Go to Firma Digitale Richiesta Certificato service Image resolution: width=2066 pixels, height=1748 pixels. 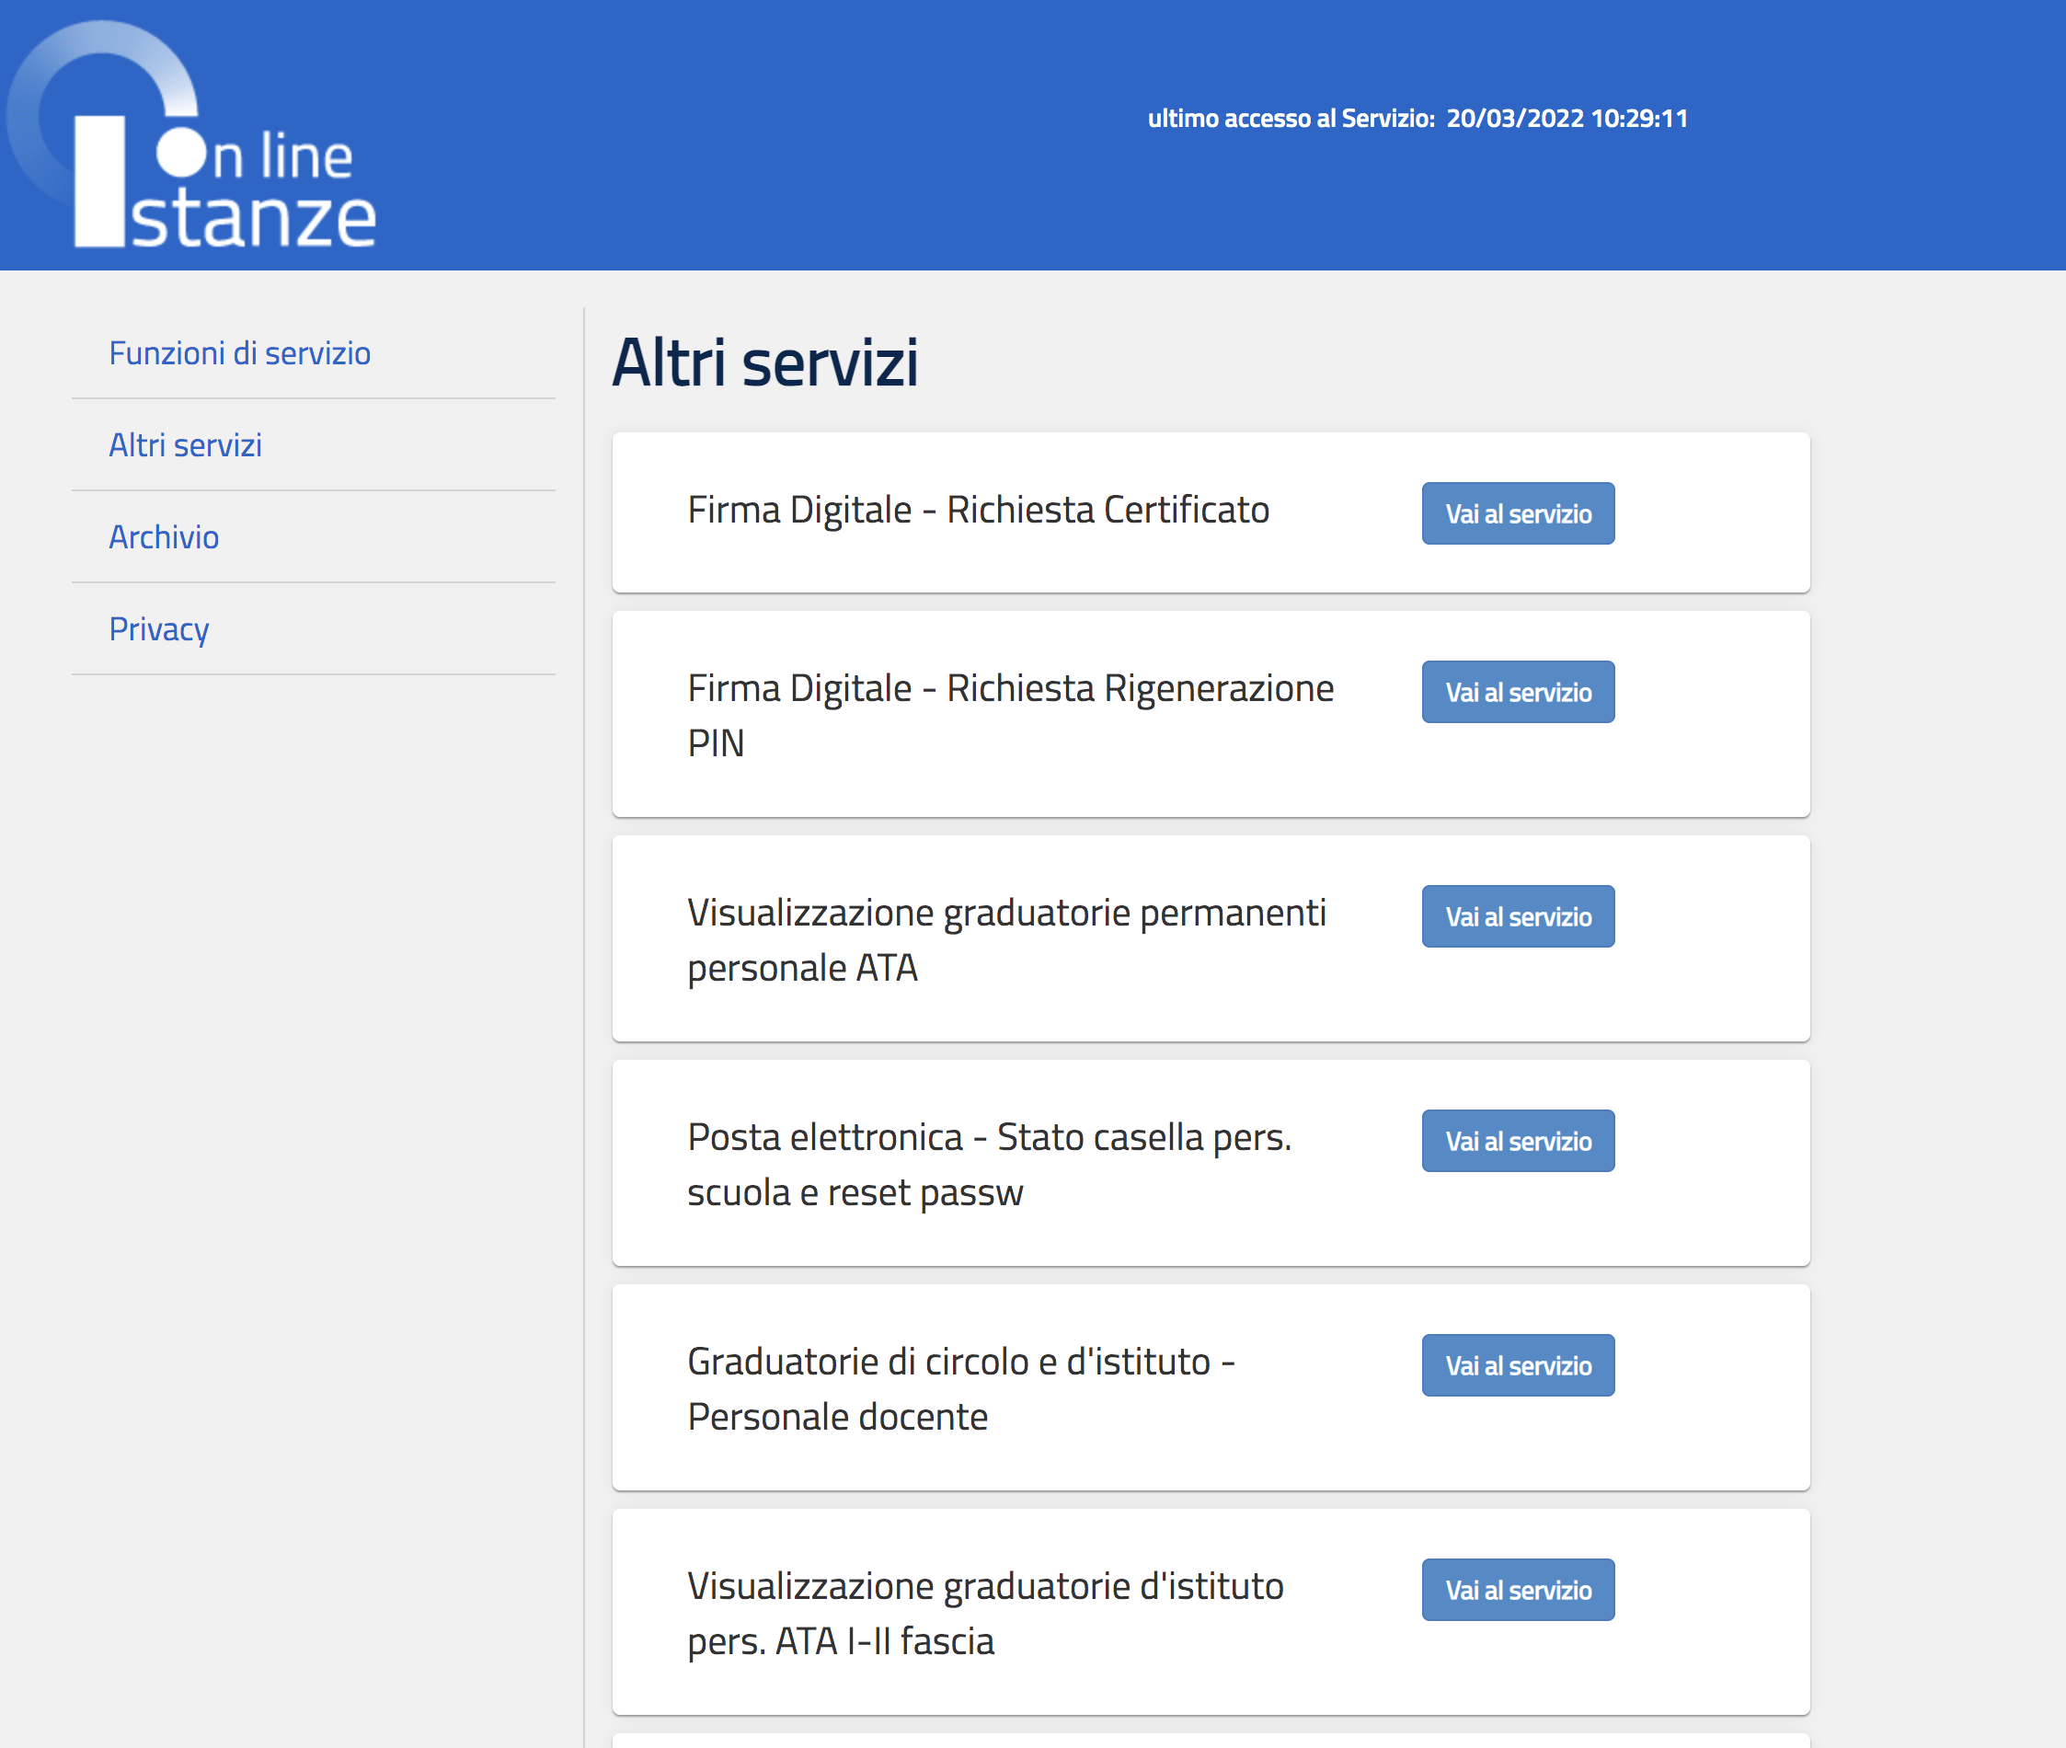point(1517,513)
